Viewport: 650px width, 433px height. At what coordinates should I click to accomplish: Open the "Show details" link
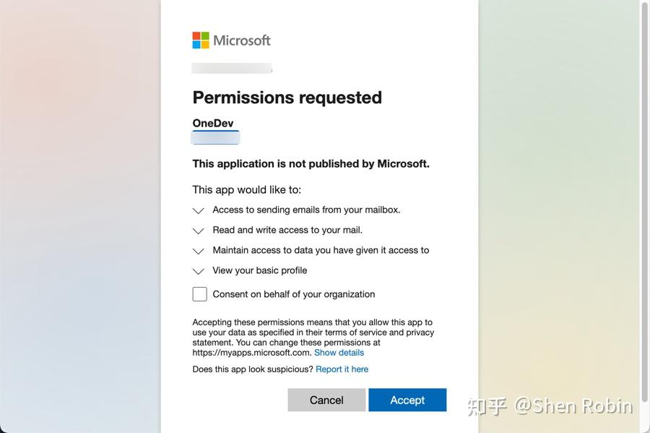pos(339,352)
